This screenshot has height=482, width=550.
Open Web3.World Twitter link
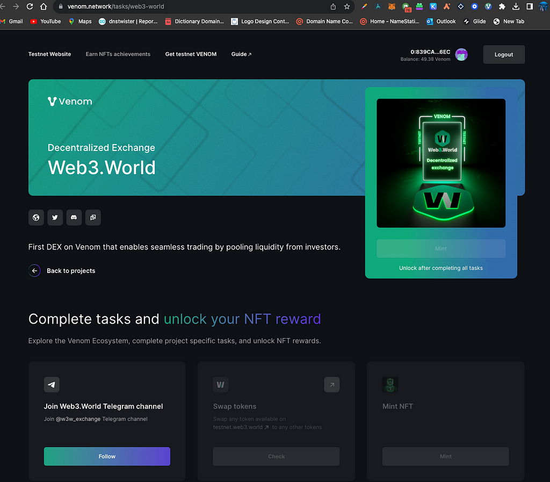coord(55,218)
